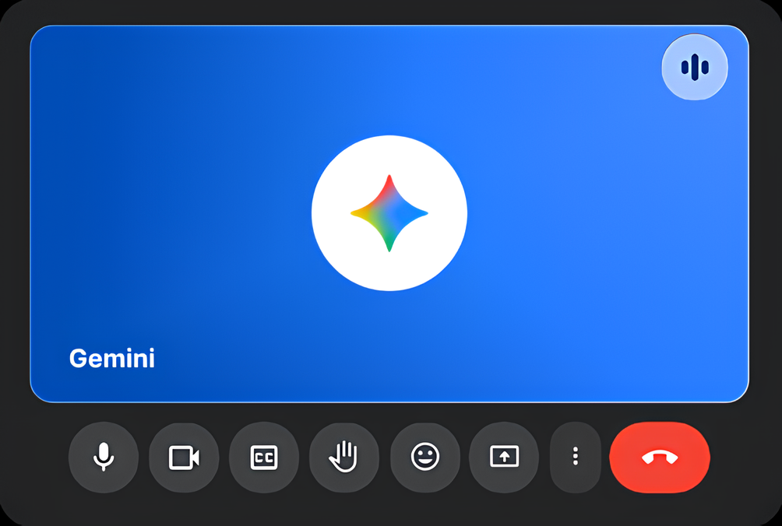Toggle the microphone on
This screenshot has height=526, width=782.
[103, 458]
